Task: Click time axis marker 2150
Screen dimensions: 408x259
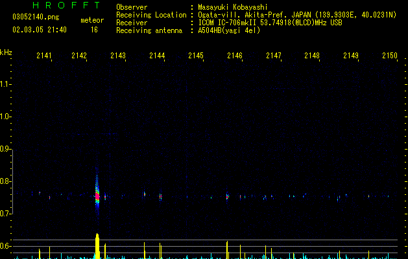Action: pyautogui.click(x=390, y=55)
